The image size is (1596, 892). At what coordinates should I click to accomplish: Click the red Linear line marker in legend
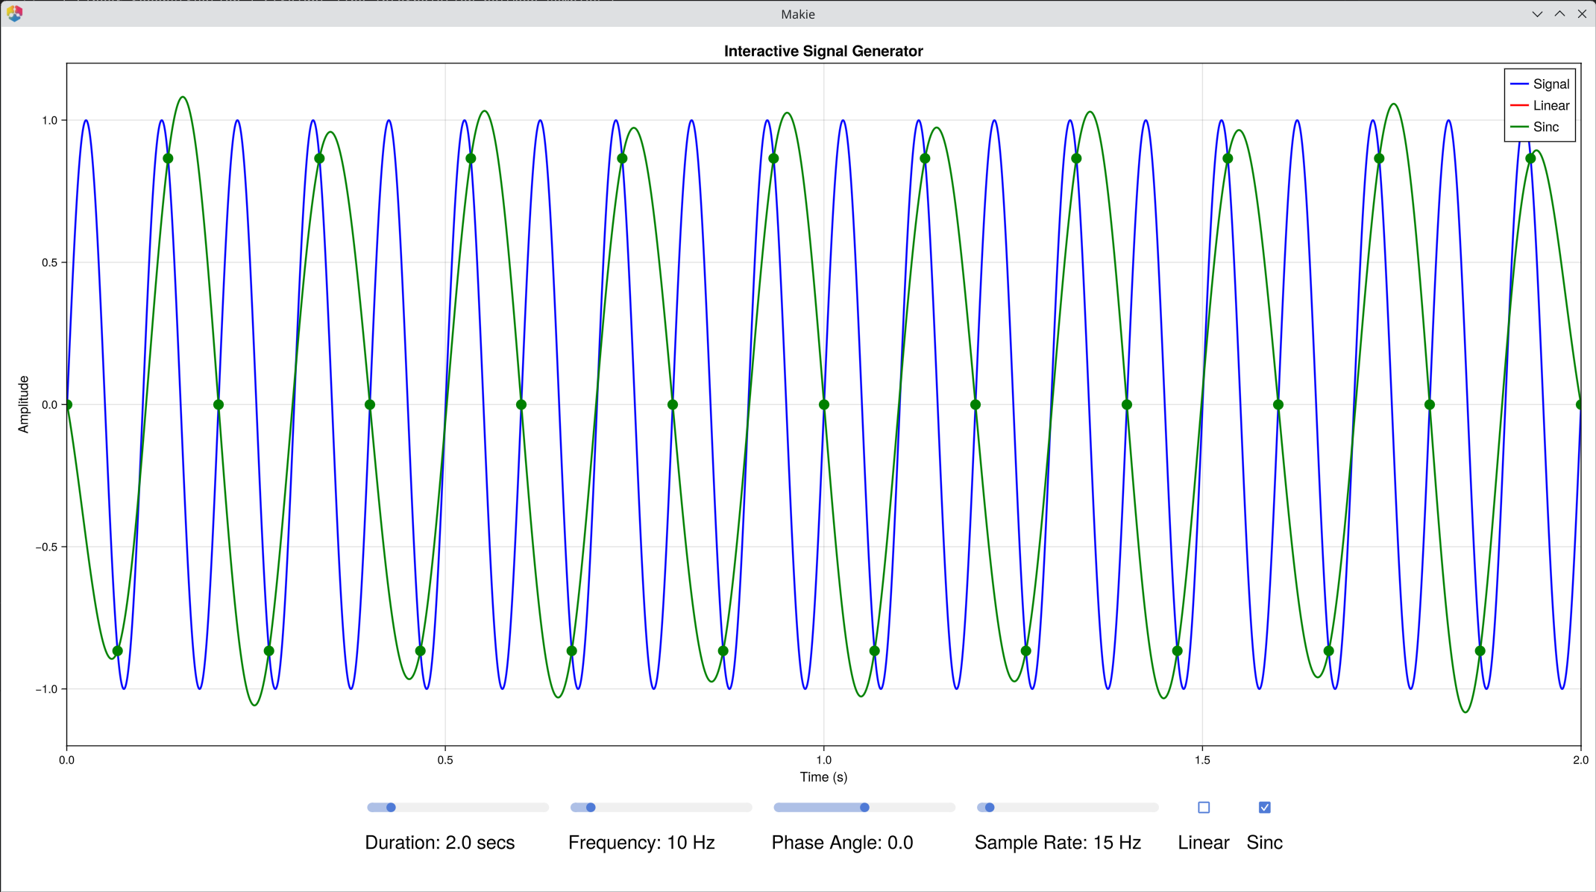coord(1518,105)
